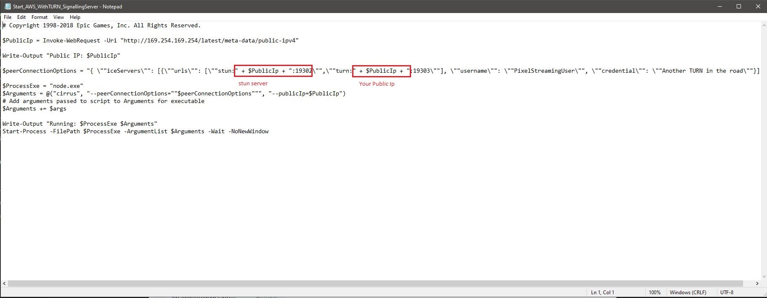Click the 'Write-Output "Public IP' line
The height and width of the screenshot is (298, 767).
61,56
